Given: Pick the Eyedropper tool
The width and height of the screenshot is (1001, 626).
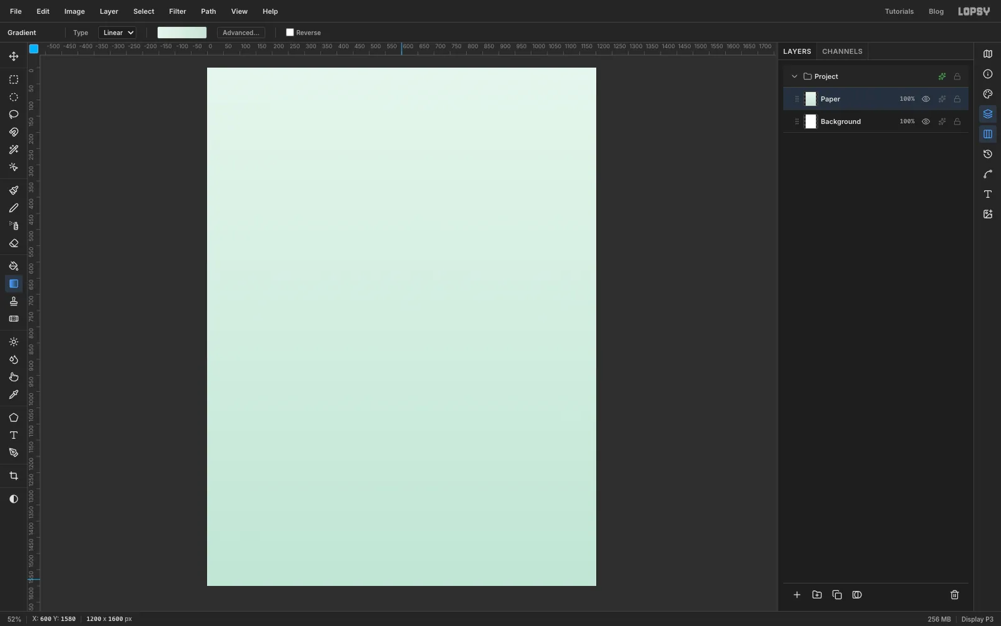Looking at the screenshot, I should coord(14,394).
